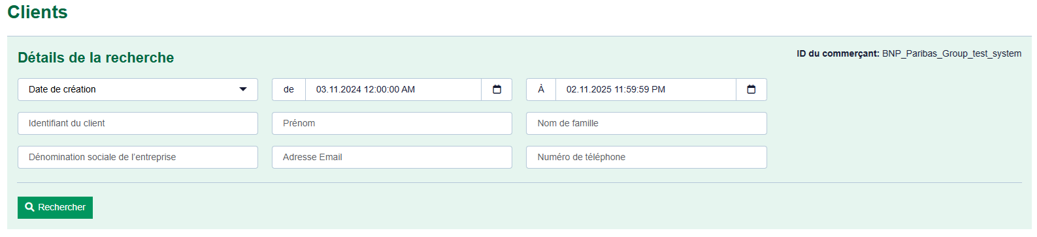Click the Clients page title
Viewport: 1037px width, 237px height.
(x=37, y=12)
